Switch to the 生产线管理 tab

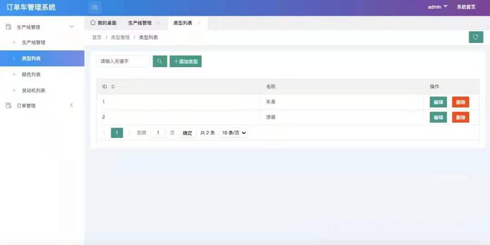click(x=140, y=23)
